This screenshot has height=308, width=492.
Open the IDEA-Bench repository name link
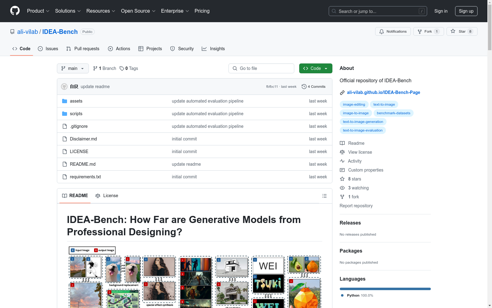click(x=60, y=32)
